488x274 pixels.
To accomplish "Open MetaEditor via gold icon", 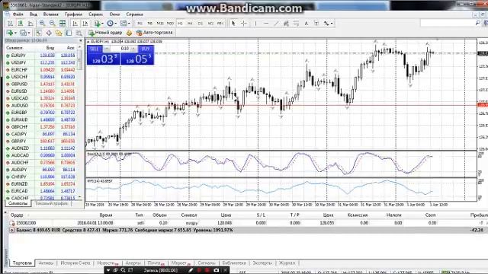I will [x=129, y=33].
